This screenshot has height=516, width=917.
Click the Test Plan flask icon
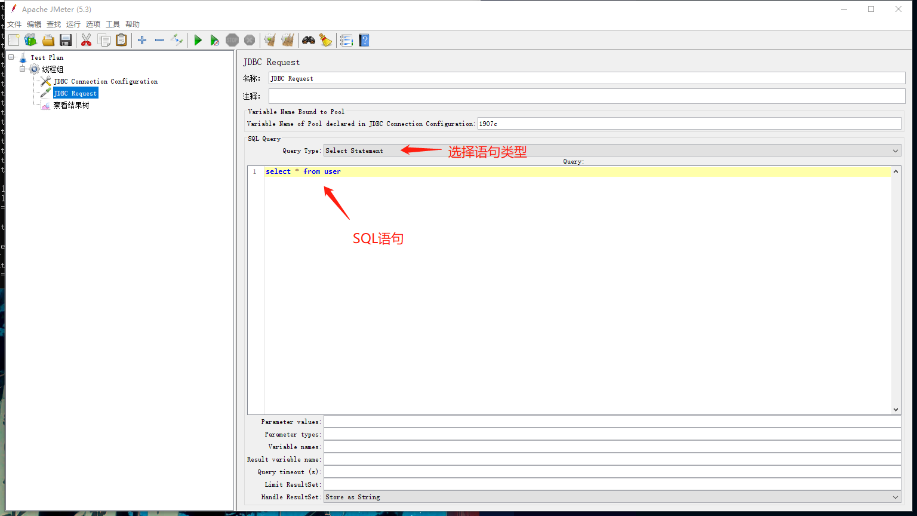coord(23,57)
